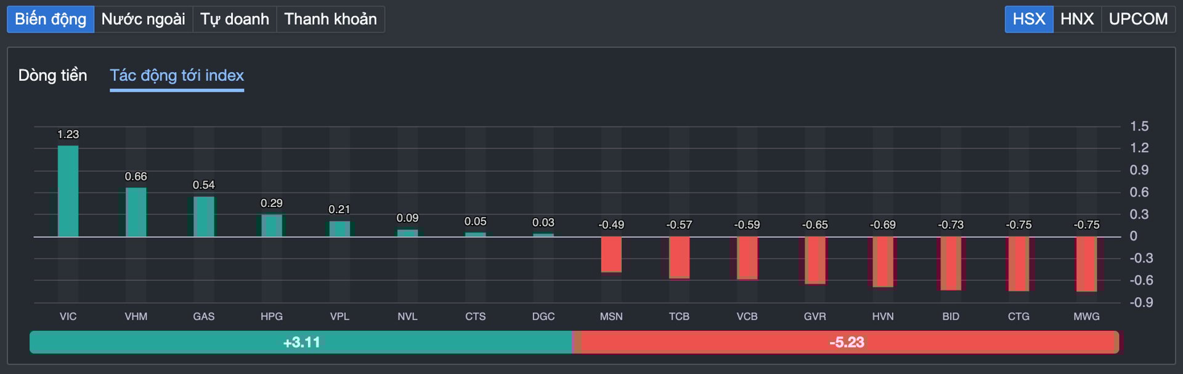Click the VHM green bar
This screenshot has width=1183, height=374.
pyautogui.click(x=136, y=212)
